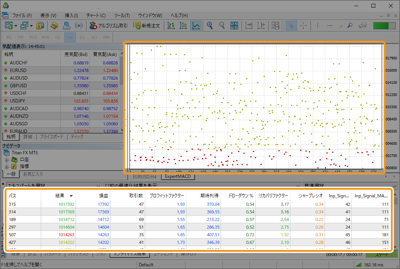Click the zoom out magnifier icon
Image resolution: width=400 pixels, height=269 pixels.
pyautogui.click(x=222, y=26)
